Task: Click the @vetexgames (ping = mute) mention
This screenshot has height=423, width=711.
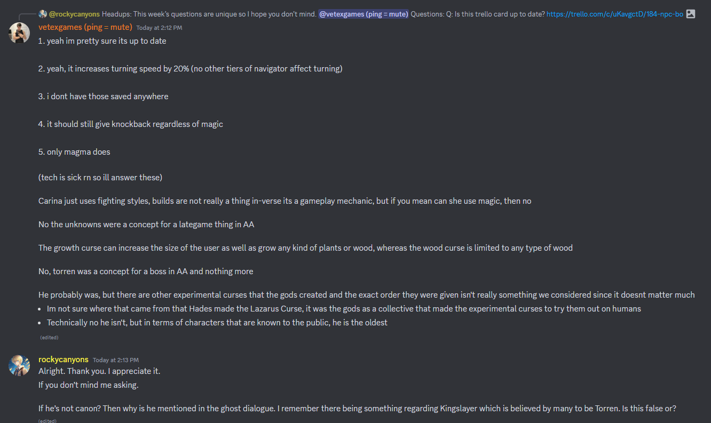Action: (364, 14)
